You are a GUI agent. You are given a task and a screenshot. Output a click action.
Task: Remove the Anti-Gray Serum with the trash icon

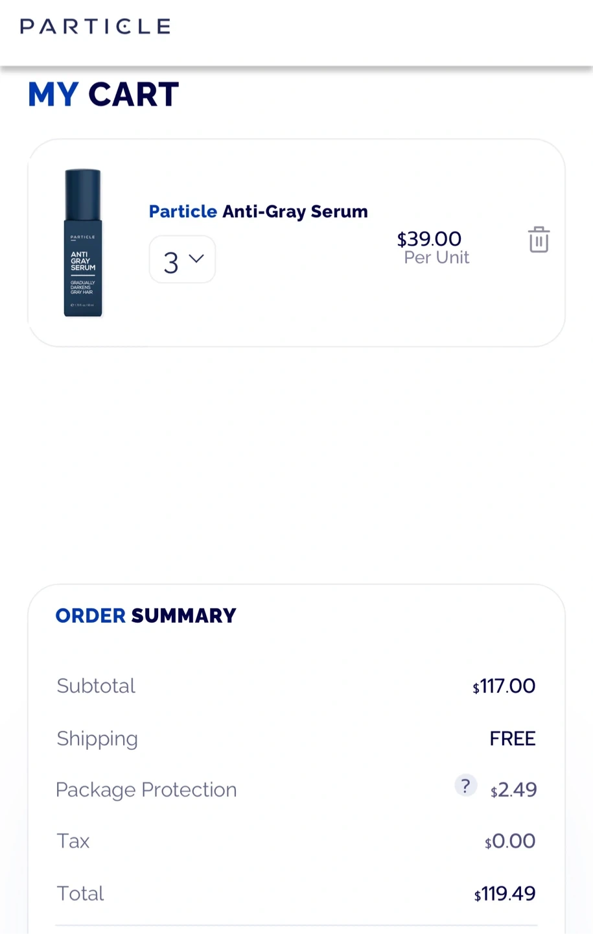point(539,240)
